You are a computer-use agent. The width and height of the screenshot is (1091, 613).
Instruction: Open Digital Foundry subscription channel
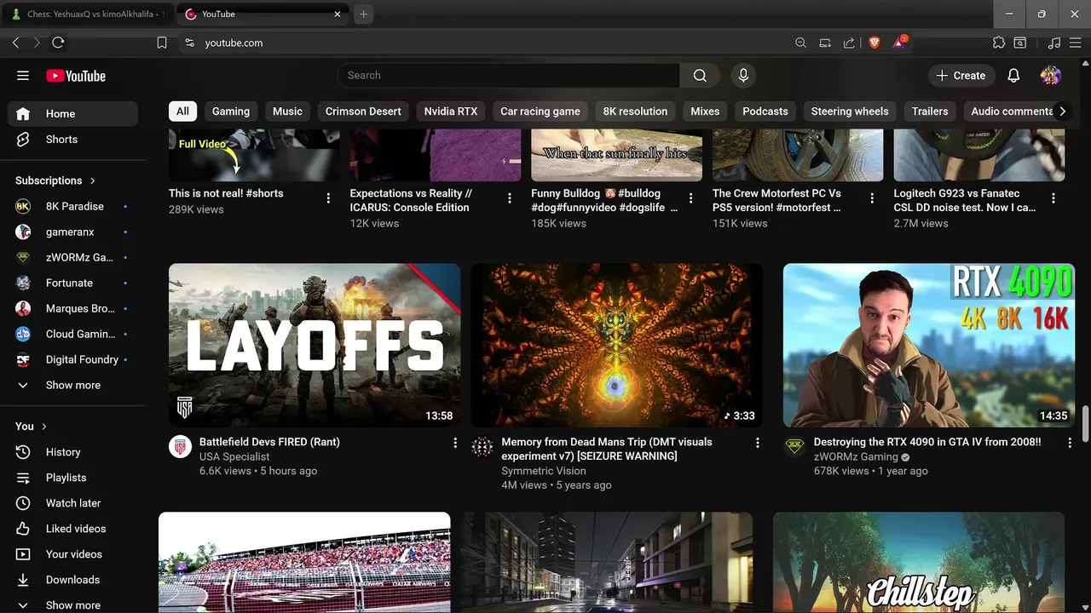click(x=72, y=359)
